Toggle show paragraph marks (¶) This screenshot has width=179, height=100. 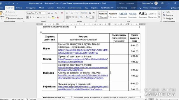pyautogui.click(x=94, y=13)
